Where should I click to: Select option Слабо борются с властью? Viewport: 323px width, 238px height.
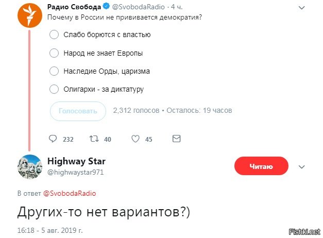coord(54,35)
